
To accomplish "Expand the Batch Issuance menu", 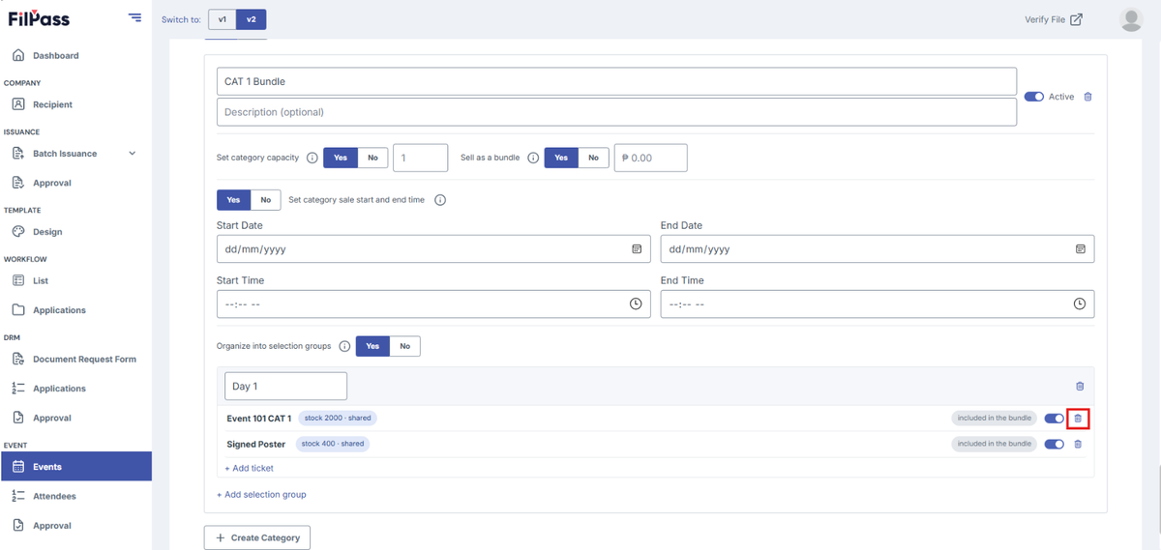I will click(132, 154).
